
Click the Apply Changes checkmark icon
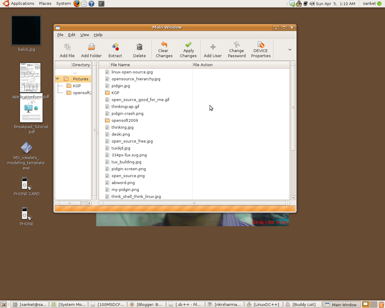[188, 45]
